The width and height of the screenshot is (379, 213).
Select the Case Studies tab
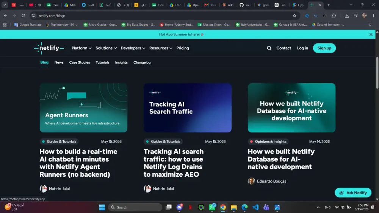[80, 62]
